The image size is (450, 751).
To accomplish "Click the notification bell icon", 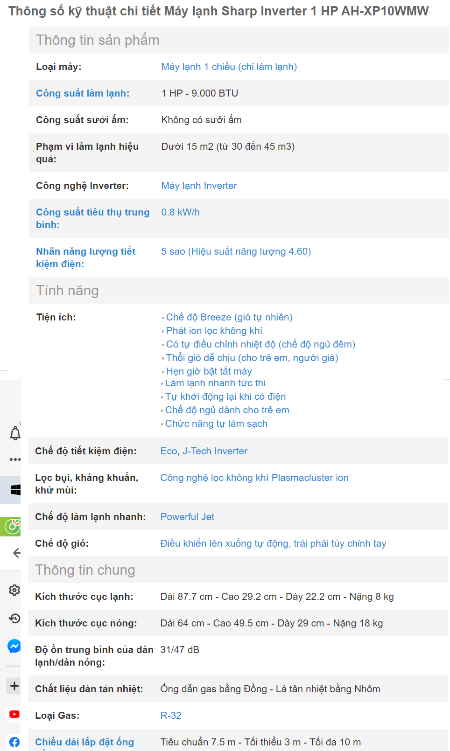I will (x=15, y=433).
